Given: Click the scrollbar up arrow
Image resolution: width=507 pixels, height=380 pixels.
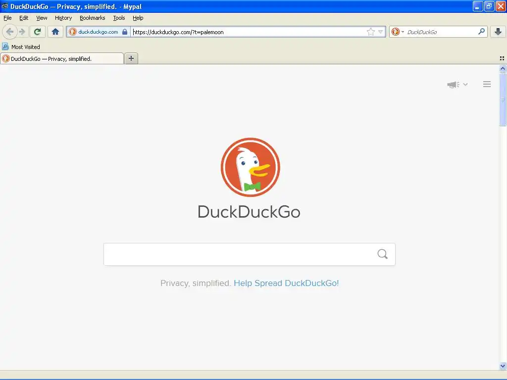Looking at the screenshot, I should [503, 68].
